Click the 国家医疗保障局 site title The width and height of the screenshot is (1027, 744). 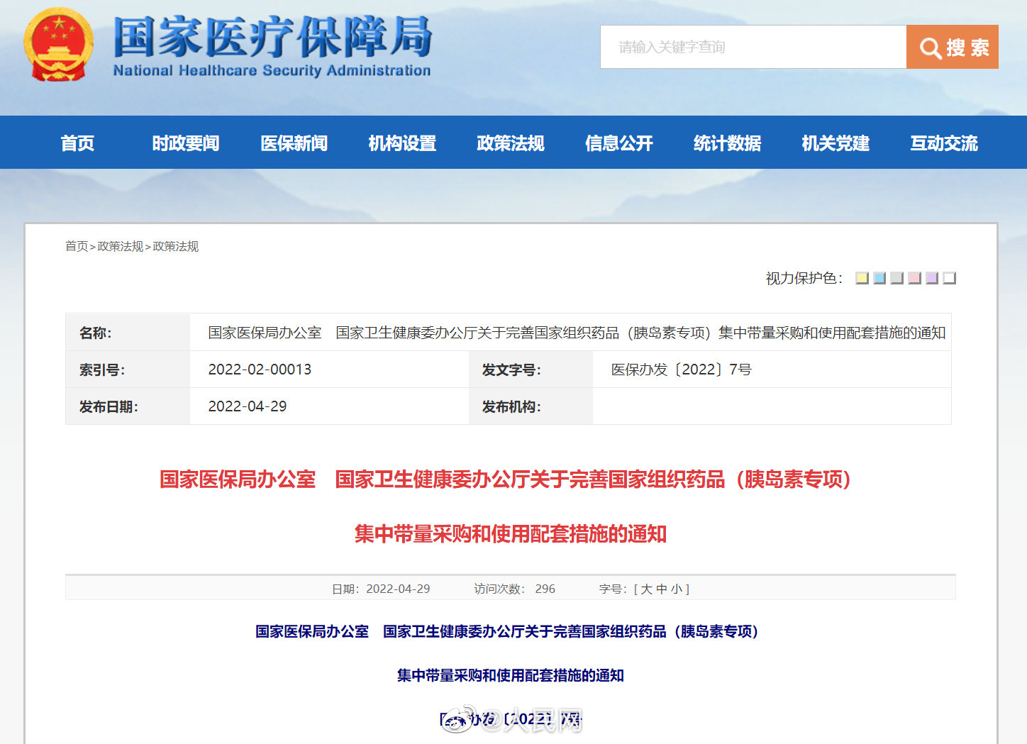click(272, 36)
